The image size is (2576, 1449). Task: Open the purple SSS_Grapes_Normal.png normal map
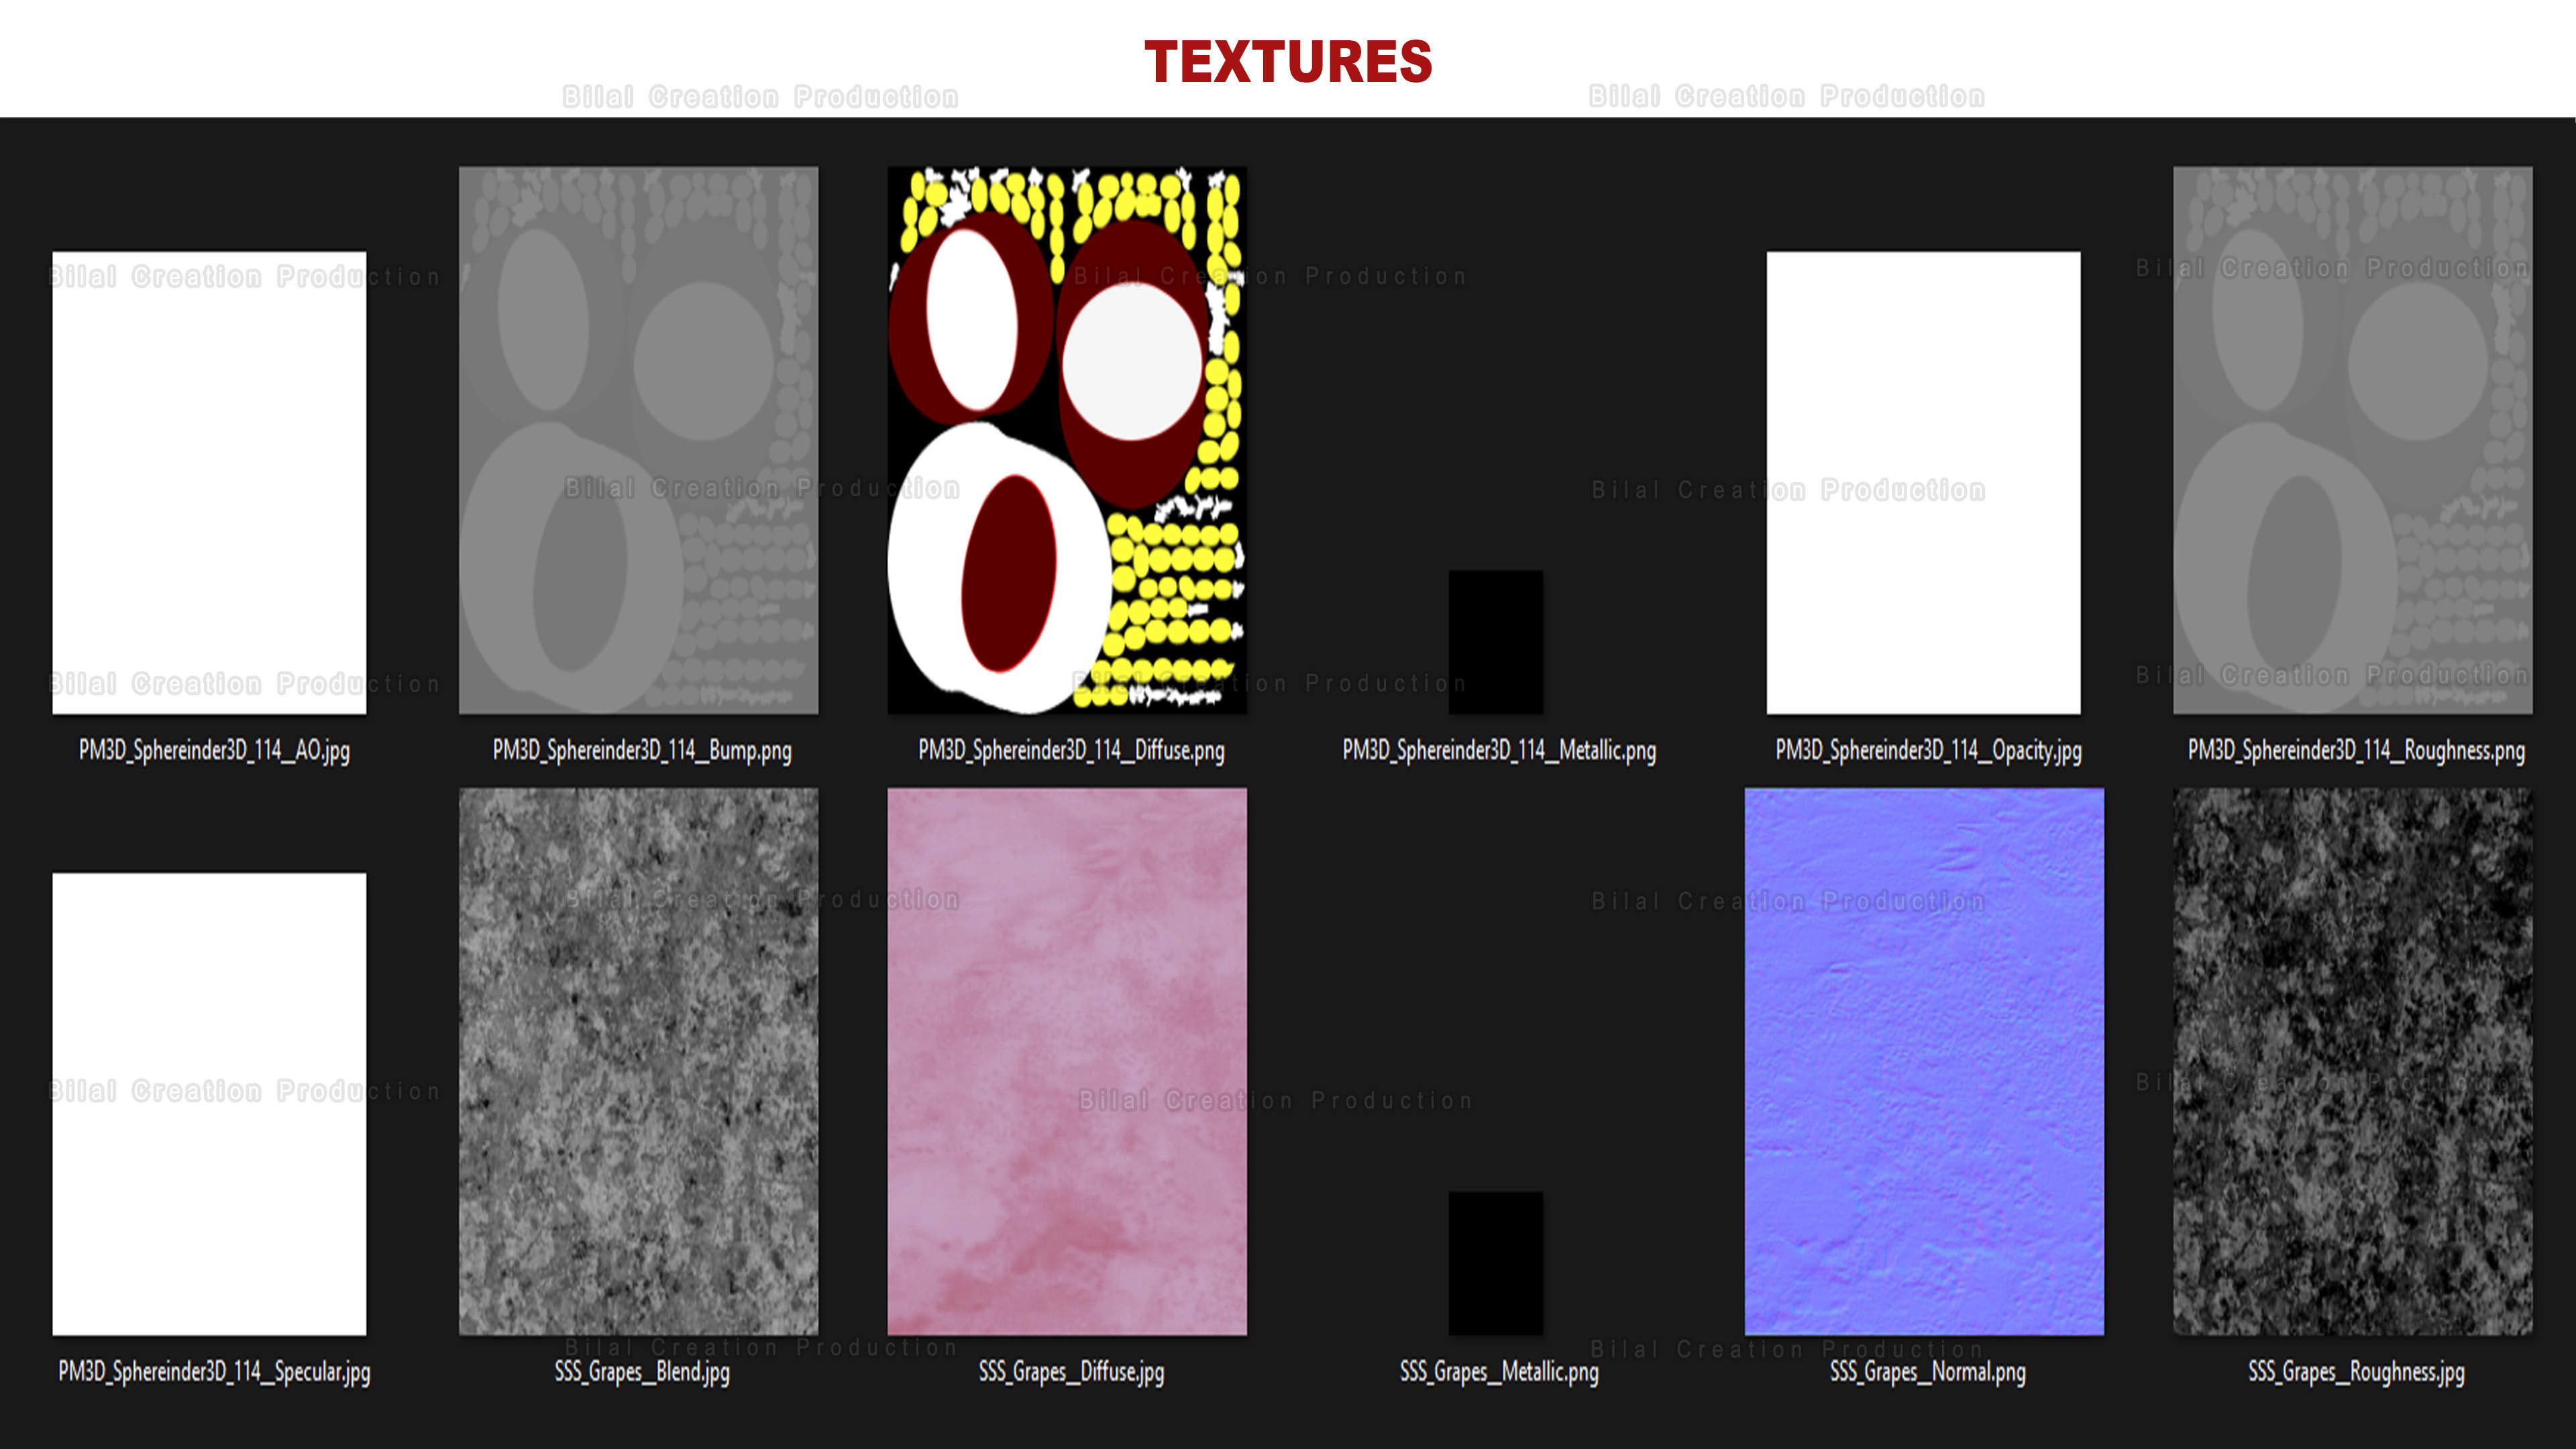tap(1923, 1061)
